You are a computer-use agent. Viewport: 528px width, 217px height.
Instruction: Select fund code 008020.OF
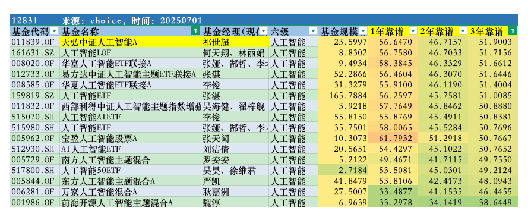pos(35,64)
